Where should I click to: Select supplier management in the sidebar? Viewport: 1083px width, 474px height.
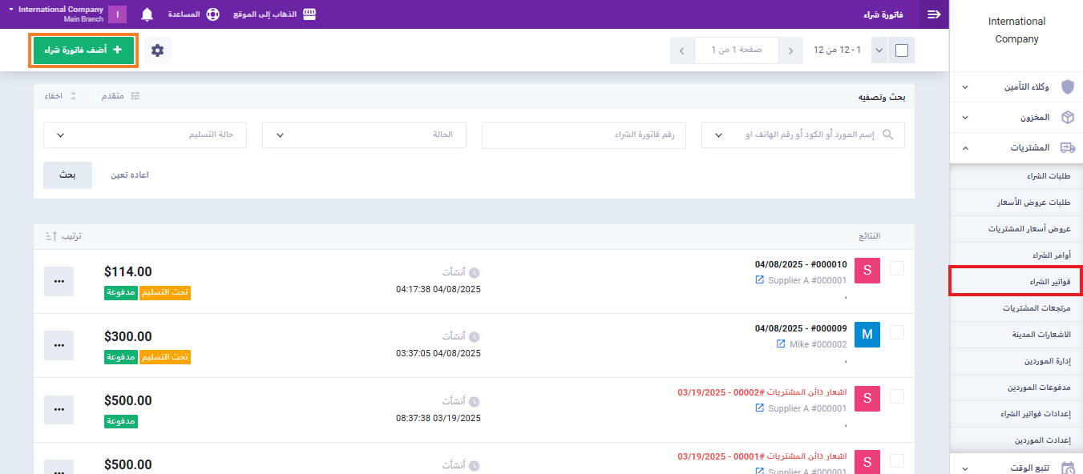coord(1042,360)
